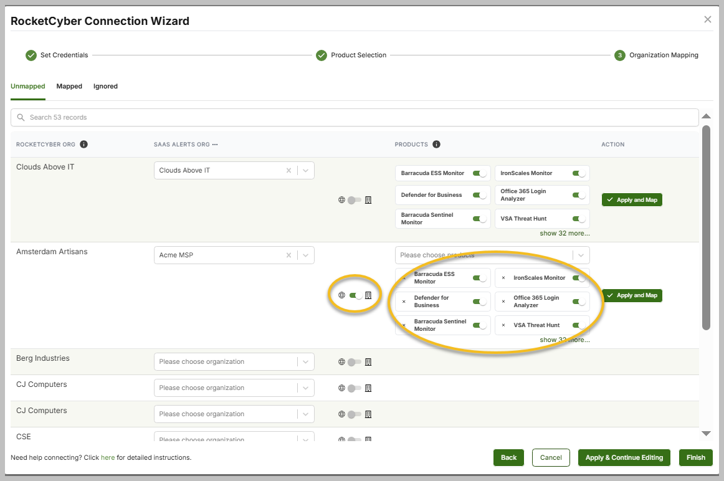Click the globe icon in Clouds Above IT row
This screenshot has height=481, width=724.
point(341,200)
